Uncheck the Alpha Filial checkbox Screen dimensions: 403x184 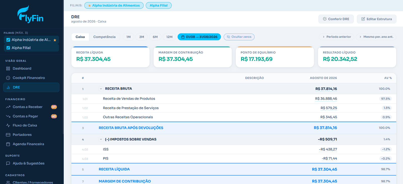[x=8, y=48]
